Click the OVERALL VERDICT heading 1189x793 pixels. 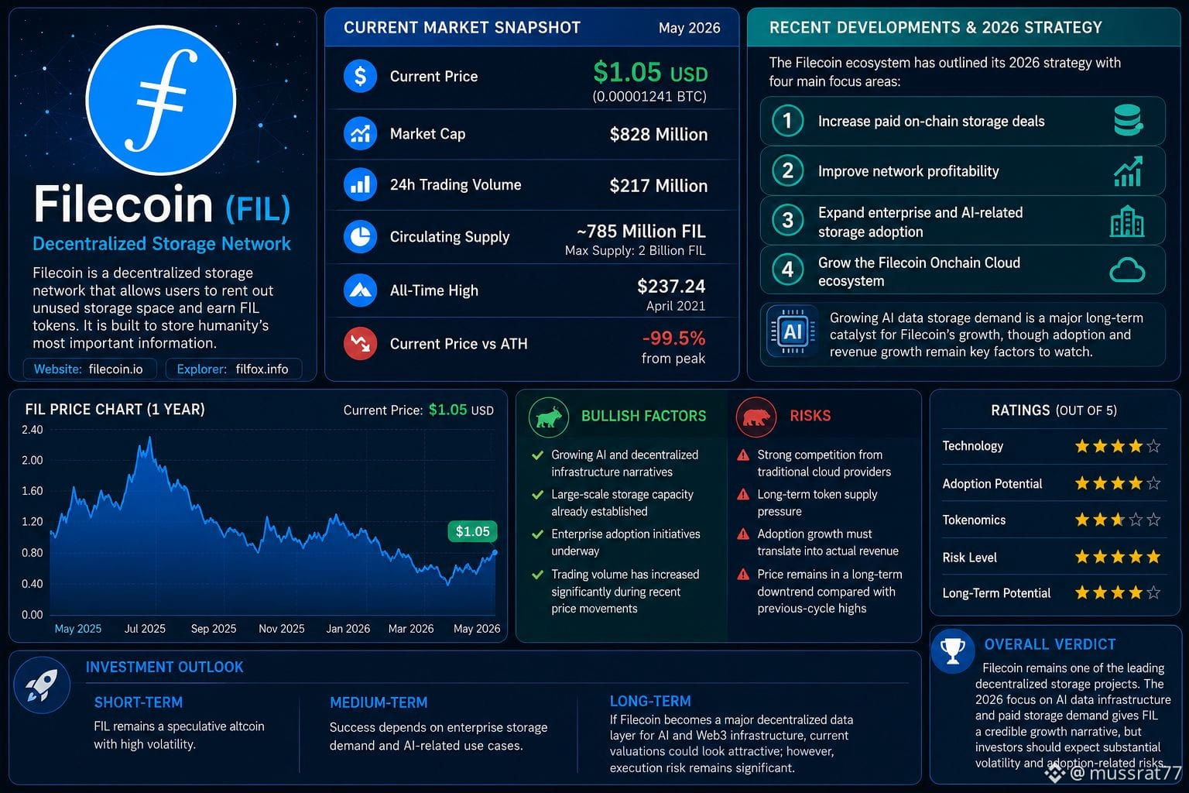[x=1050, y=644]
